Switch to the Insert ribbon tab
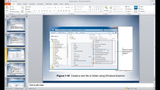 [19, 4]
